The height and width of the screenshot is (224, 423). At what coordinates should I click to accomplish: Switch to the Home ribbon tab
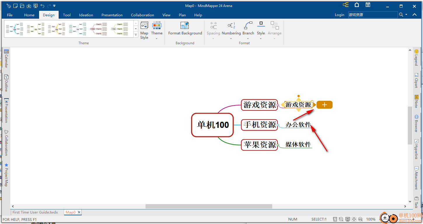(x=29, y=15)
